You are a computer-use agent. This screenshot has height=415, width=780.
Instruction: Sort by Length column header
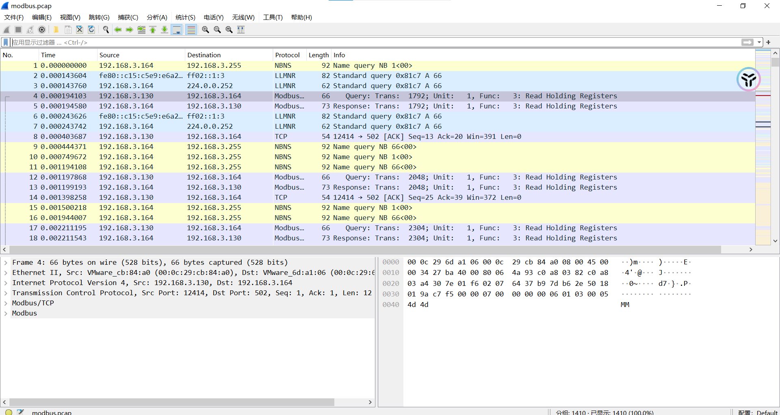coord(319,55)
